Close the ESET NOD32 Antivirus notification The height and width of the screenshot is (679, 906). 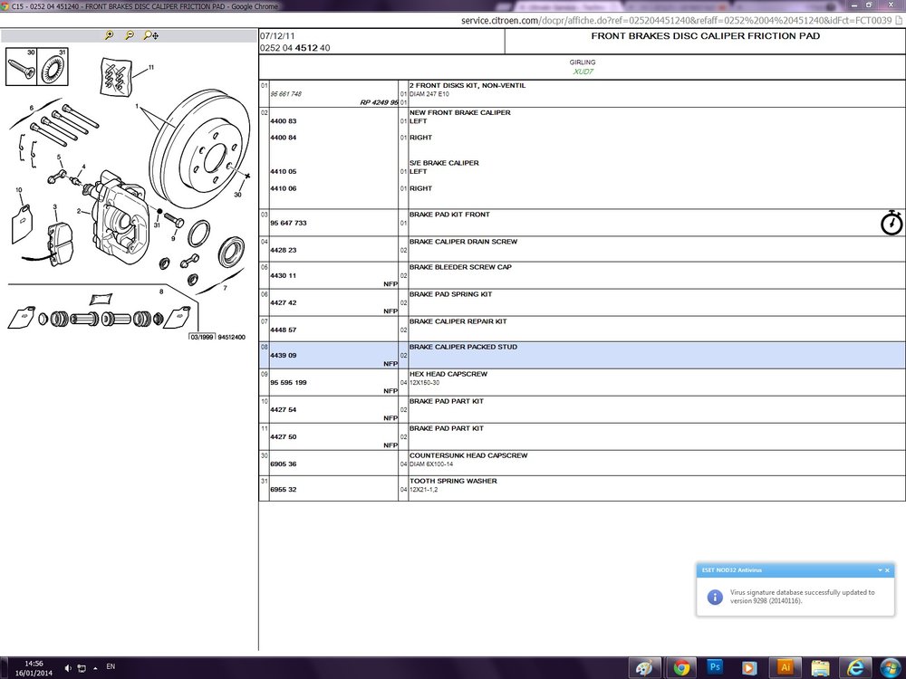(x=888, y=570)
